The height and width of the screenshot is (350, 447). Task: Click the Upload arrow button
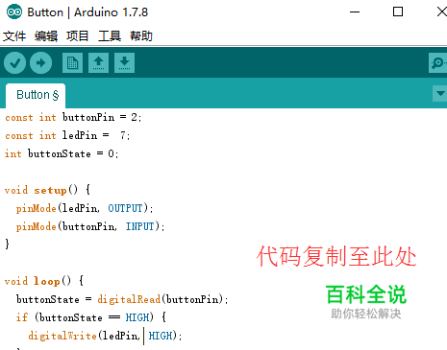pos(40,63)
